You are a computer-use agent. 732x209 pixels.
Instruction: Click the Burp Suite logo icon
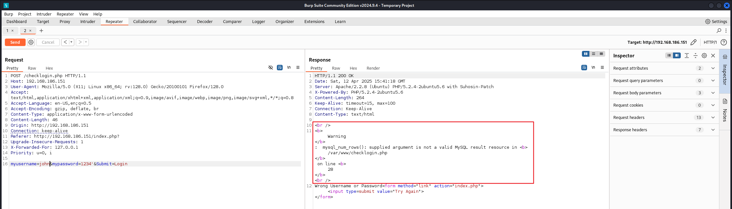pyautogui.click(x=6, y=5)
